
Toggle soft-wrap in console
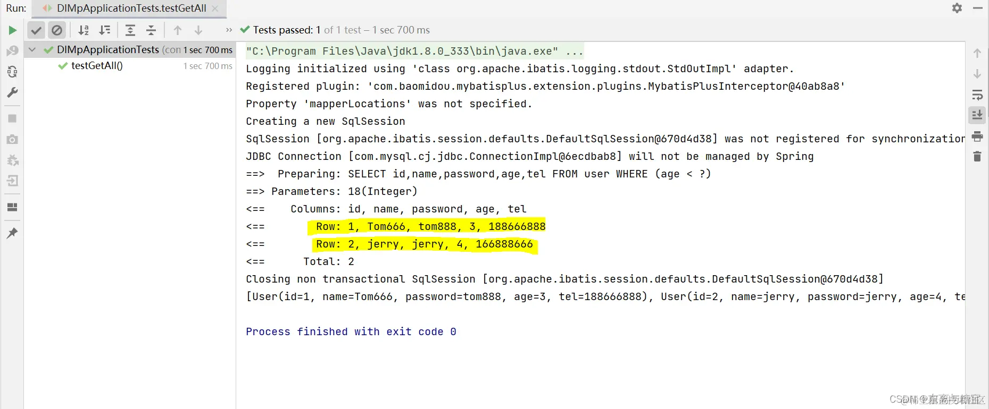(977, 95)
